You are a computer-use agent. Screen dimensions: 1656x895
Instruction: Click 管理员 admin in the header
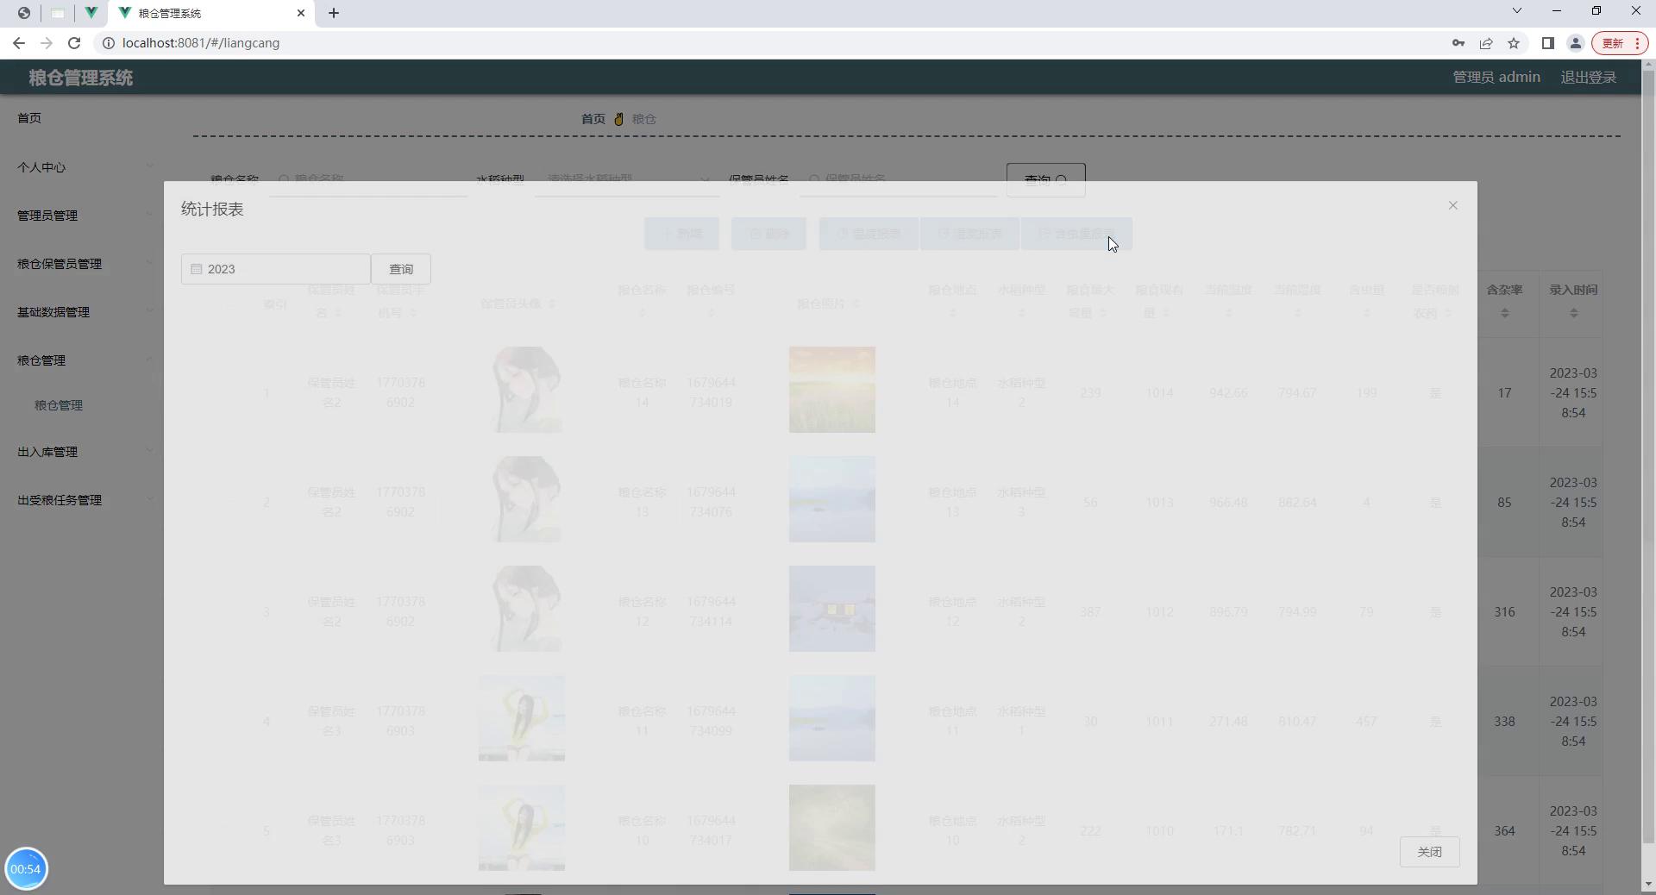[x=1496, y=78]
